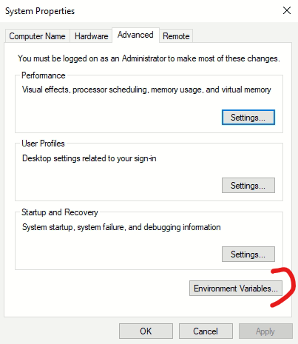Open User Profiles Settings button
Screen dimensions: 298x344
(x=248, y=186)
